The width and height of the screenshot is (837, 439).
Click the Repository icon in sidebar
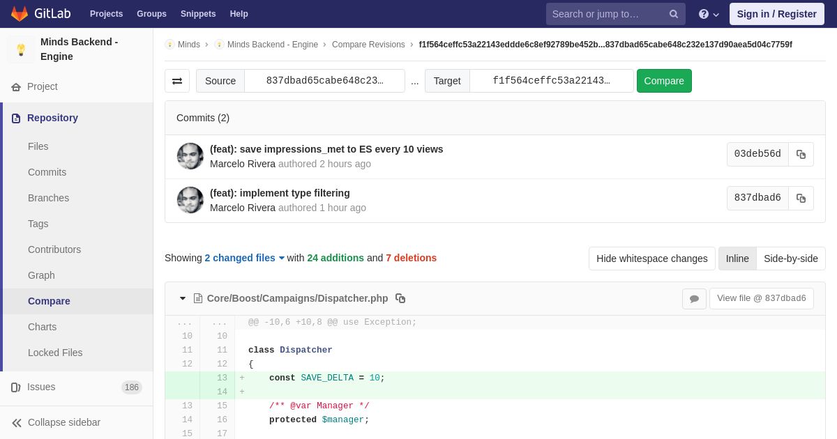(16, 118)
